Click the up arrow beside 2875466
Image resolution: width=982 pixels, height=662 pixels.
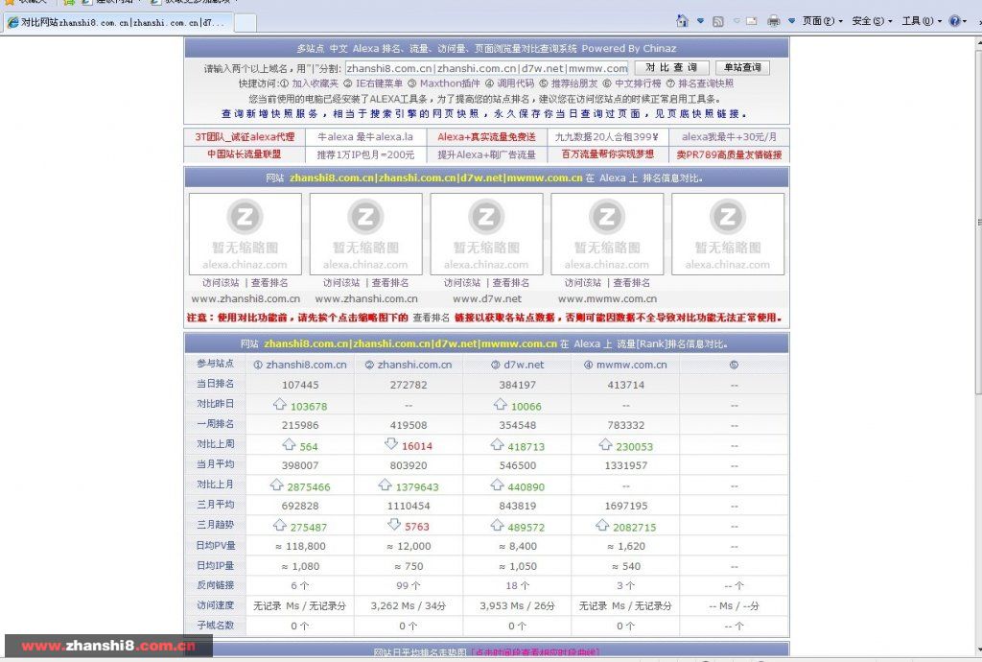(277, 485)
